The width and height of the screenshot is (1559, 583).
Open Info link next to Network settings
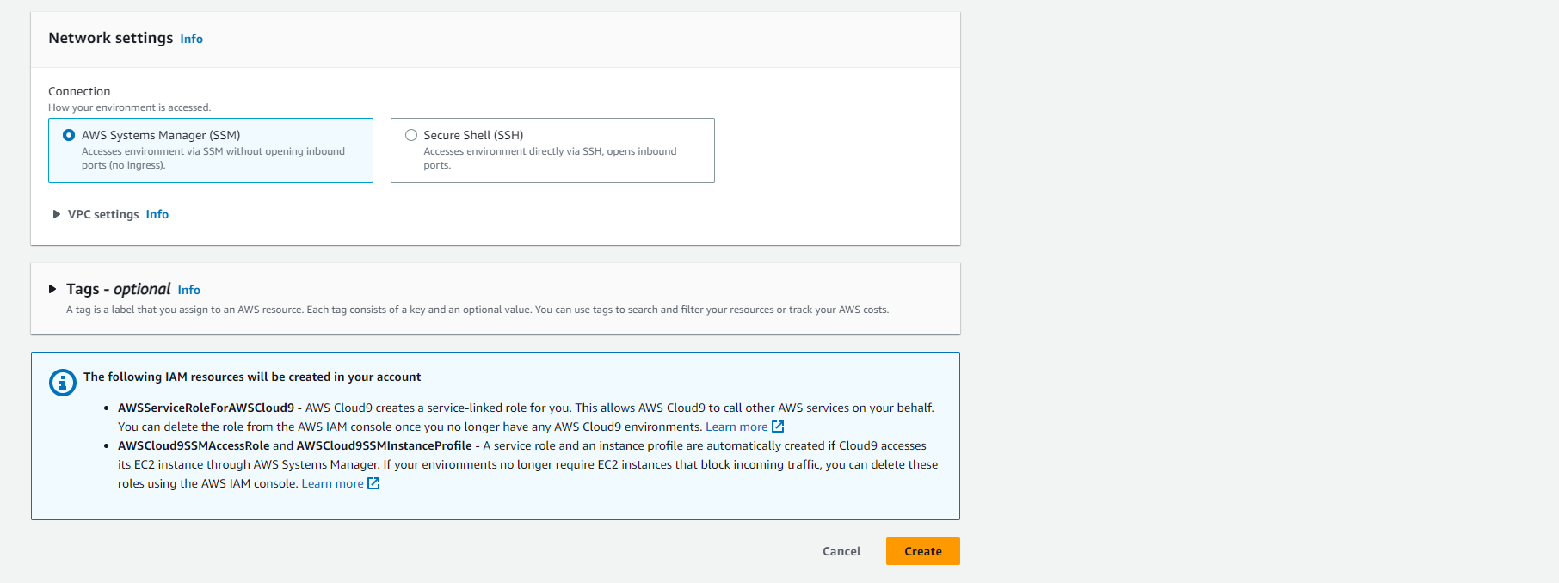click(x=191, y=39)
